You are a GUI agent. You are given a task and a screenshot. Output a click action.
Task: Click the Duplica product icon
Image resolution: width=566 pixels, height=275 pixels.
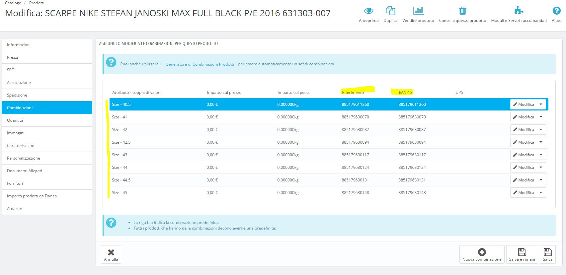click(390, 11)
